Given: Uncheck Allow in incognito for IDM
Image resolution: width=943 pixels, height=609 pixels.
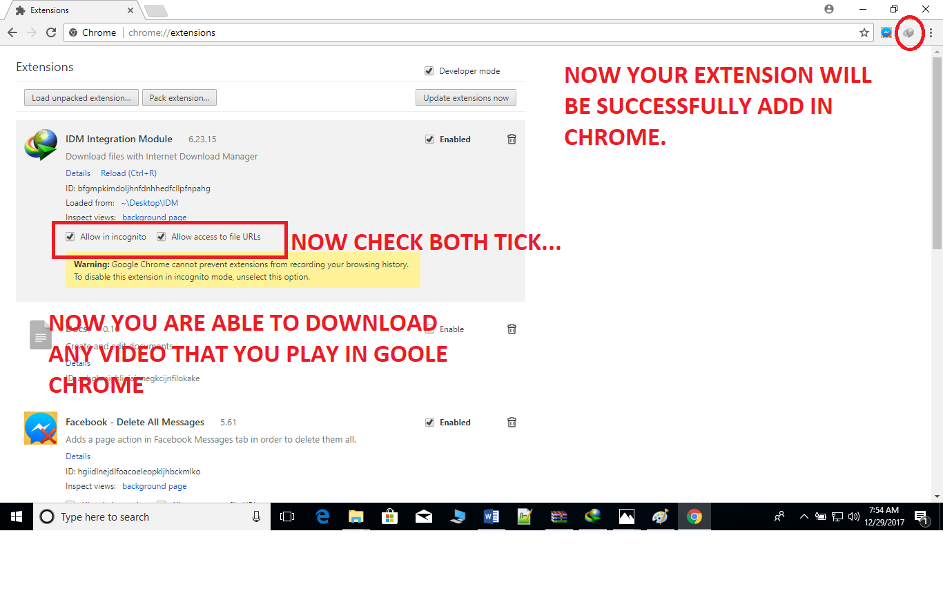Looking at the screenshot, I should (70, 236).
